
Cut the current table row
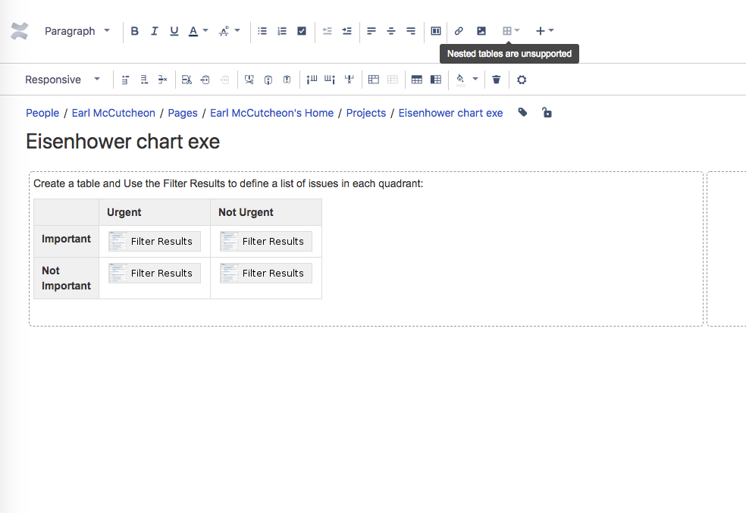186,80
